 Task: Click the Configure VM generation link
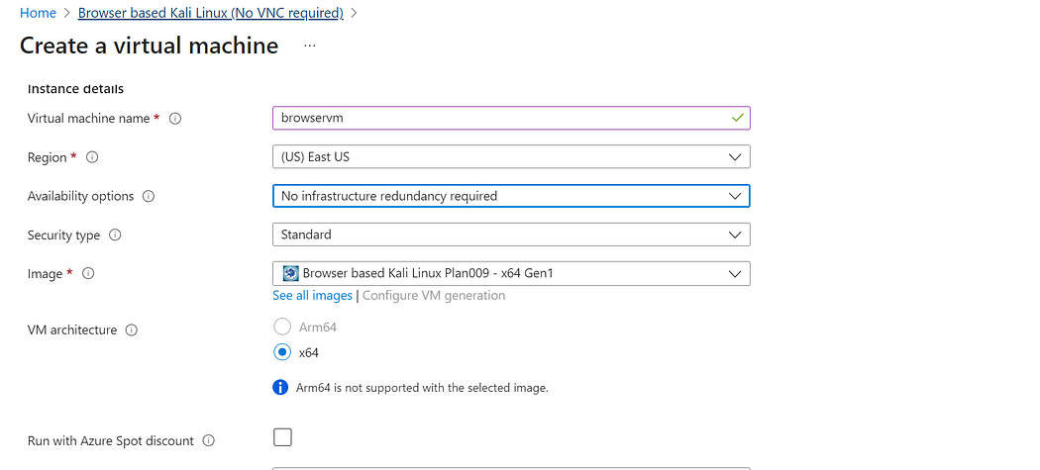pos(434,296)
